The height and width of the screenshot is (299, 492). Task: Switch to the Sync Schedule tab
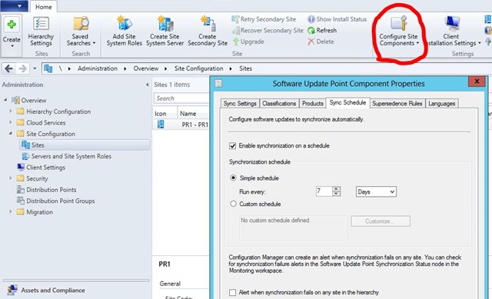tap(347, 102)
